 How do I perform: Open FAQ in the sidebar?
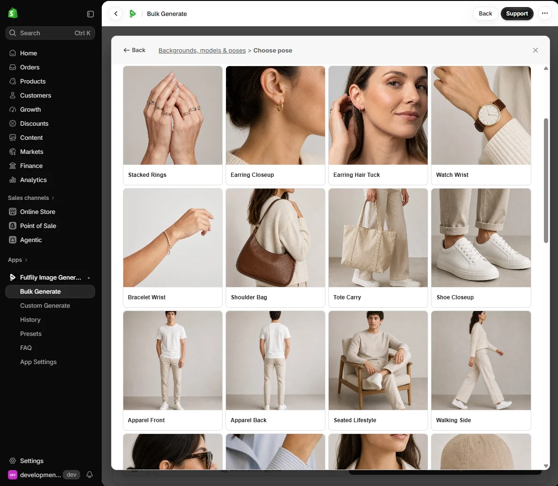point(26,348)
